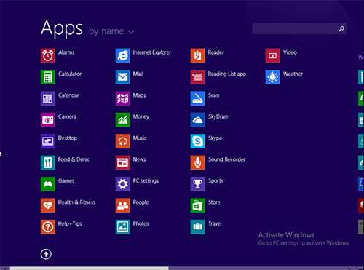
Task: Click the 'Health & Fitness' text label
Action: click(x=76, y=202)
